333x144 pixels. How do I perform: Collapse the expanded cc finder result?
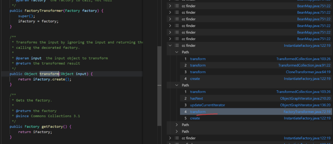pyautogui.click(x=170, y=46)
